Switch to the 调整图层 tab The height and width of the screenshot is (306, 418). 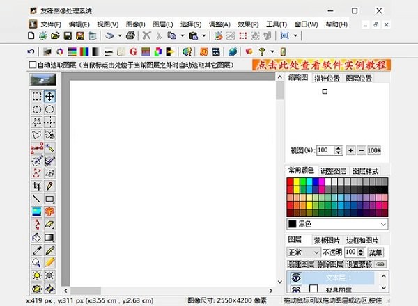333,170
